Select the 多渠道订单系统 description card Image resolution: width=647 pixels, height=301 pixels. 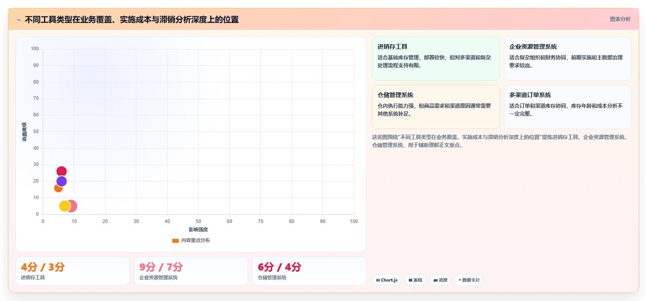coord(567,107)
